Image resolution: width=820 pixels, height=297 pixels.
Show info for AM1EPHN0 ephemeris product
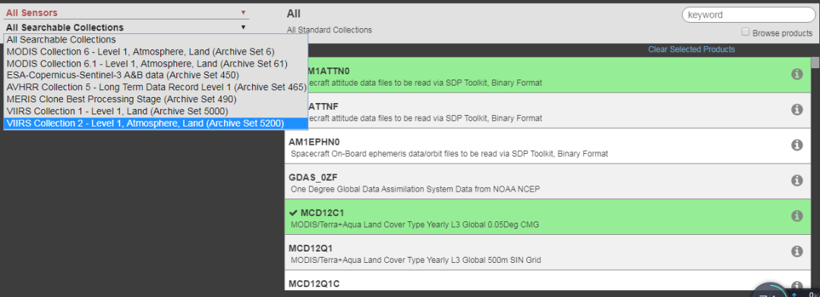point(796,145)
